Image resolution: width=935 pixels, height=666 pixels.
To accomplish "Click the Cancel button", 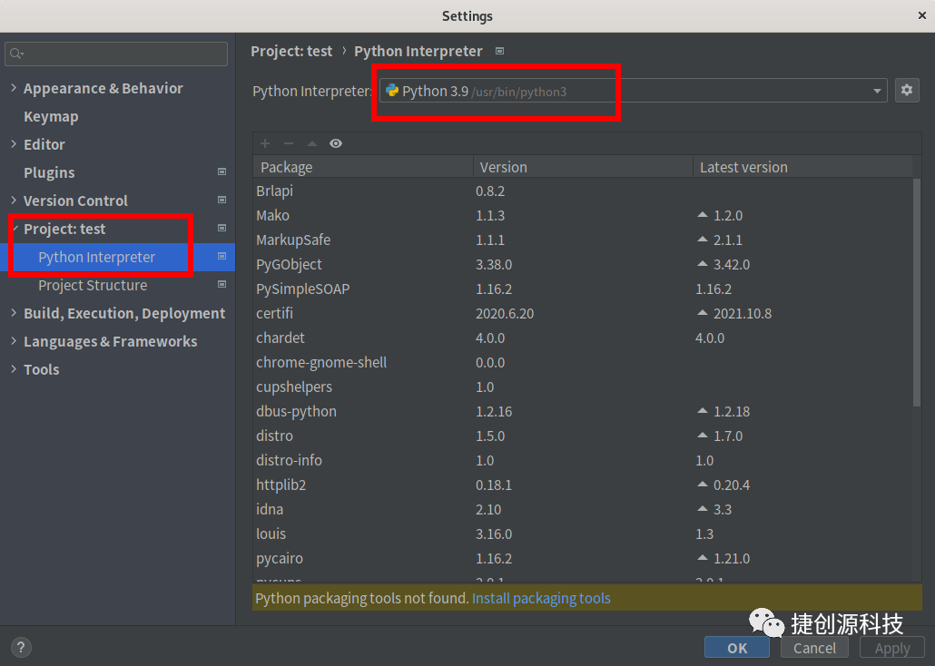I will click(814, 648).
